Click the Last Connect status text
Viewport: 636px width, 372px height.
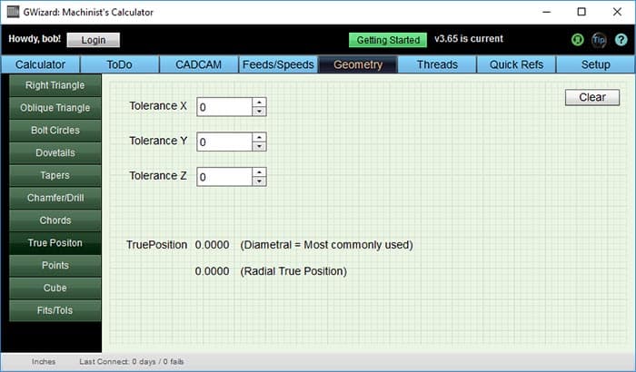click(x=132, y=361)
